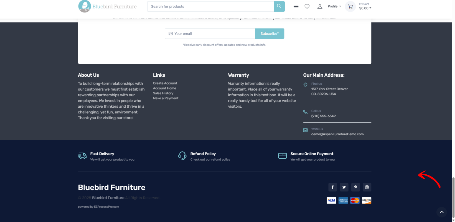Focus the Search for products field

tap(210, 6)
